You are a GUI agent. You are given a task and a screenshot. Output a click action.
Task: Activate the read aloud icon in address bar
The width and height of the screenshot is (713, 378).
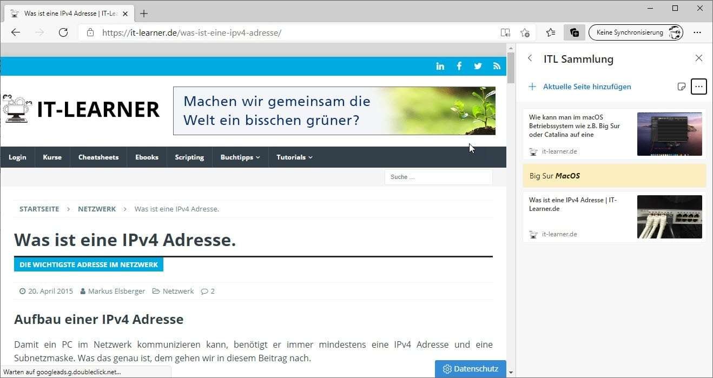[x=505, y=32]
